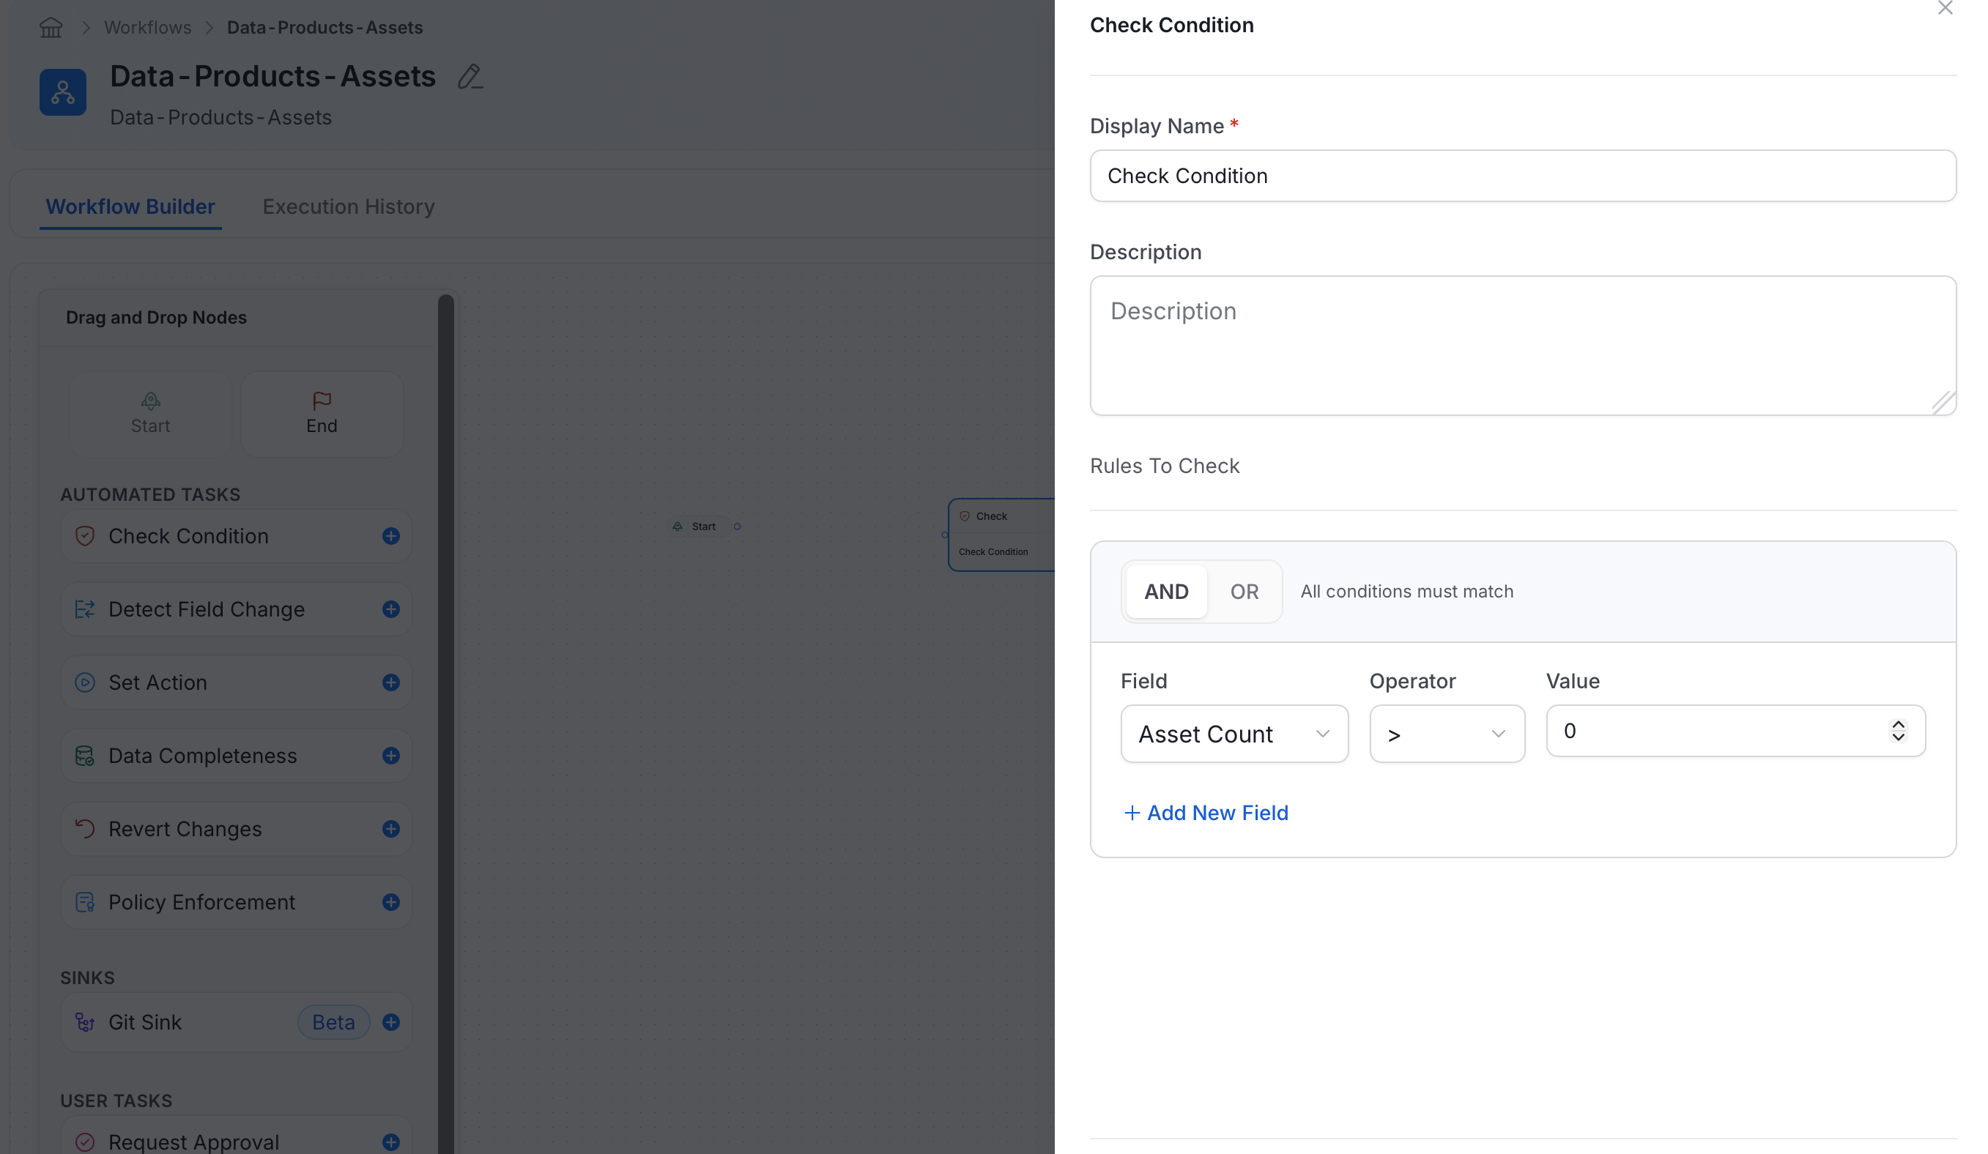Viewport: 1988px width, 1154px height.
Task: Add Check Condition node via plus icon
Action: (x=390, y=537)
